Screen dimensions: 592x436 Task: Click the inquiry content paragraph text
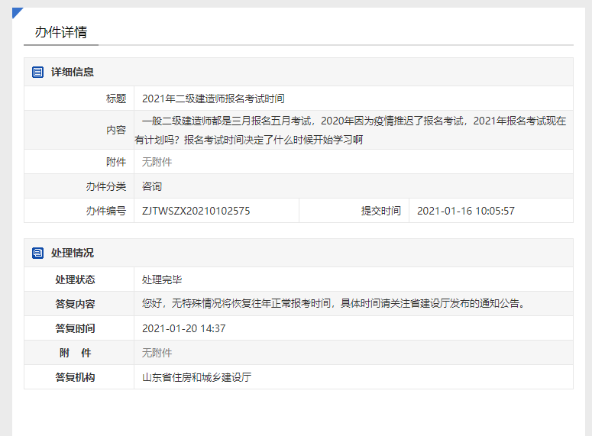point(351,130)
